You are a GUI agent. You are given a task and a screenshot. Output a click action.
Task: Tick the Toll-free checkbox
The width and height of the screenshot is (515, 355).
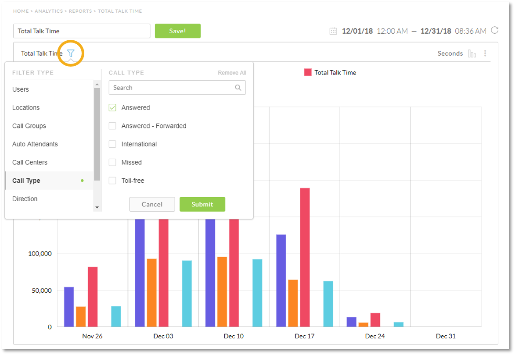pos(112,181)
